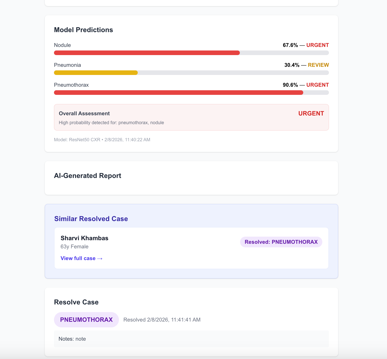Open the View full case link
Image resolution: width=387 pixels, height=359 pixels.
click(x=81, y=258)
